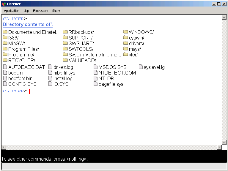The width and height of the screenshot is (228, 171).
Task: Click the WINDOWS/ folder icon
Action: point(126,32)
